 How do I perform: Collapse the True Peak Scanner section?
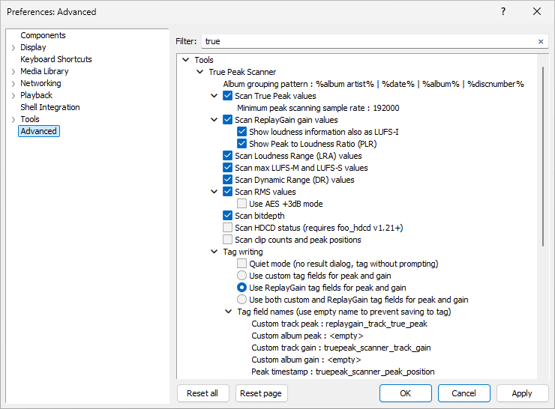tap(200, 72)
